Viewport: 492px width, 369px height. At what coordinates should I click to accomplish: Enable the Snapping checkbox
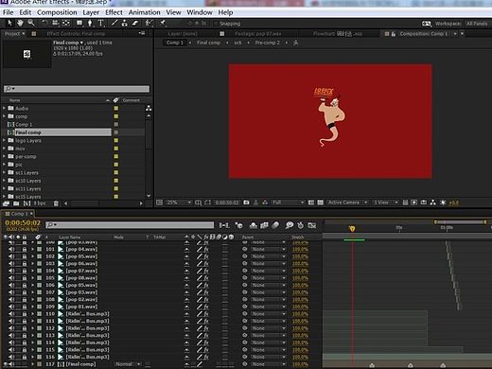point(216,24)
